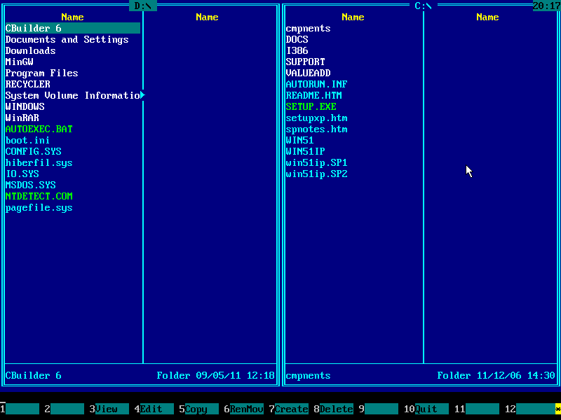The height and width of the screenshot is (420, 561).
Task: Click the 20:17 clock display
Action: [547, 6]
